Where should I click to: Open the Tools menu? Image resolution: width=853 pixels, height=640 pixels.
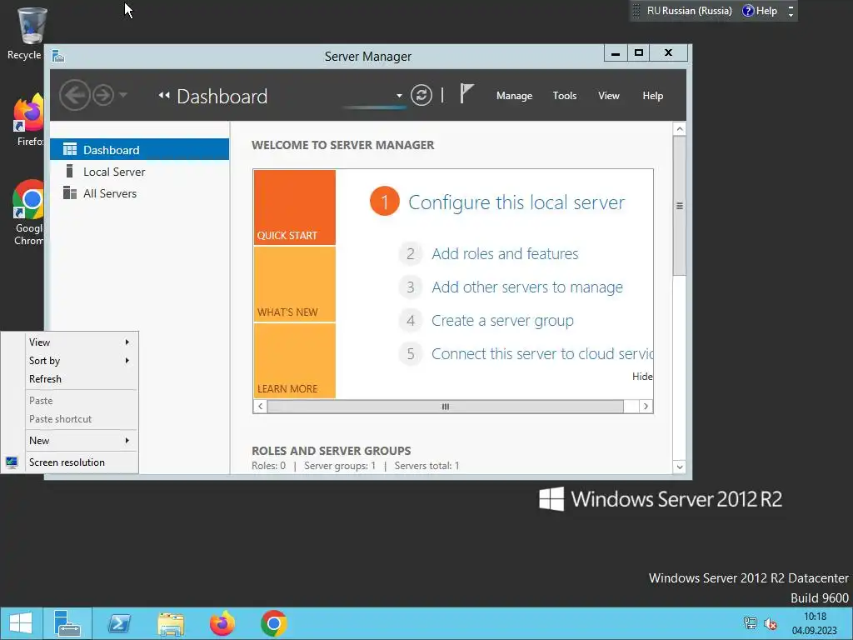(x=565, y=96)
